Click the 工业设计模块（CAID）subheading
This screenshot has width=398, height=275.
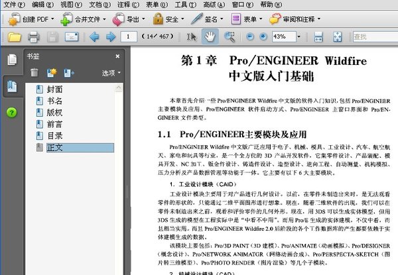coord(204,184)
